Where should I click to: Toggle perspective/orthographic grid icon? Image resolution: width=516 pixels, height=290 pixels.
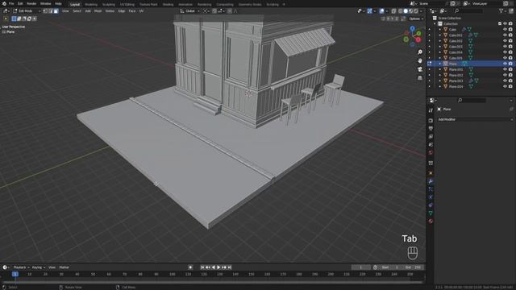point(420,78)
